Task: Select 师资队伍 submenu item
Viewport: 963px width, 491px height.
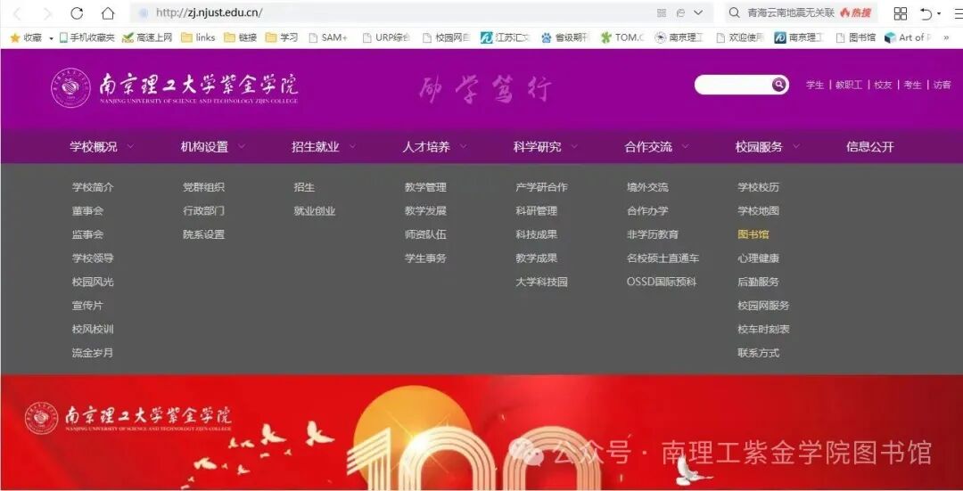Action: 425,234
